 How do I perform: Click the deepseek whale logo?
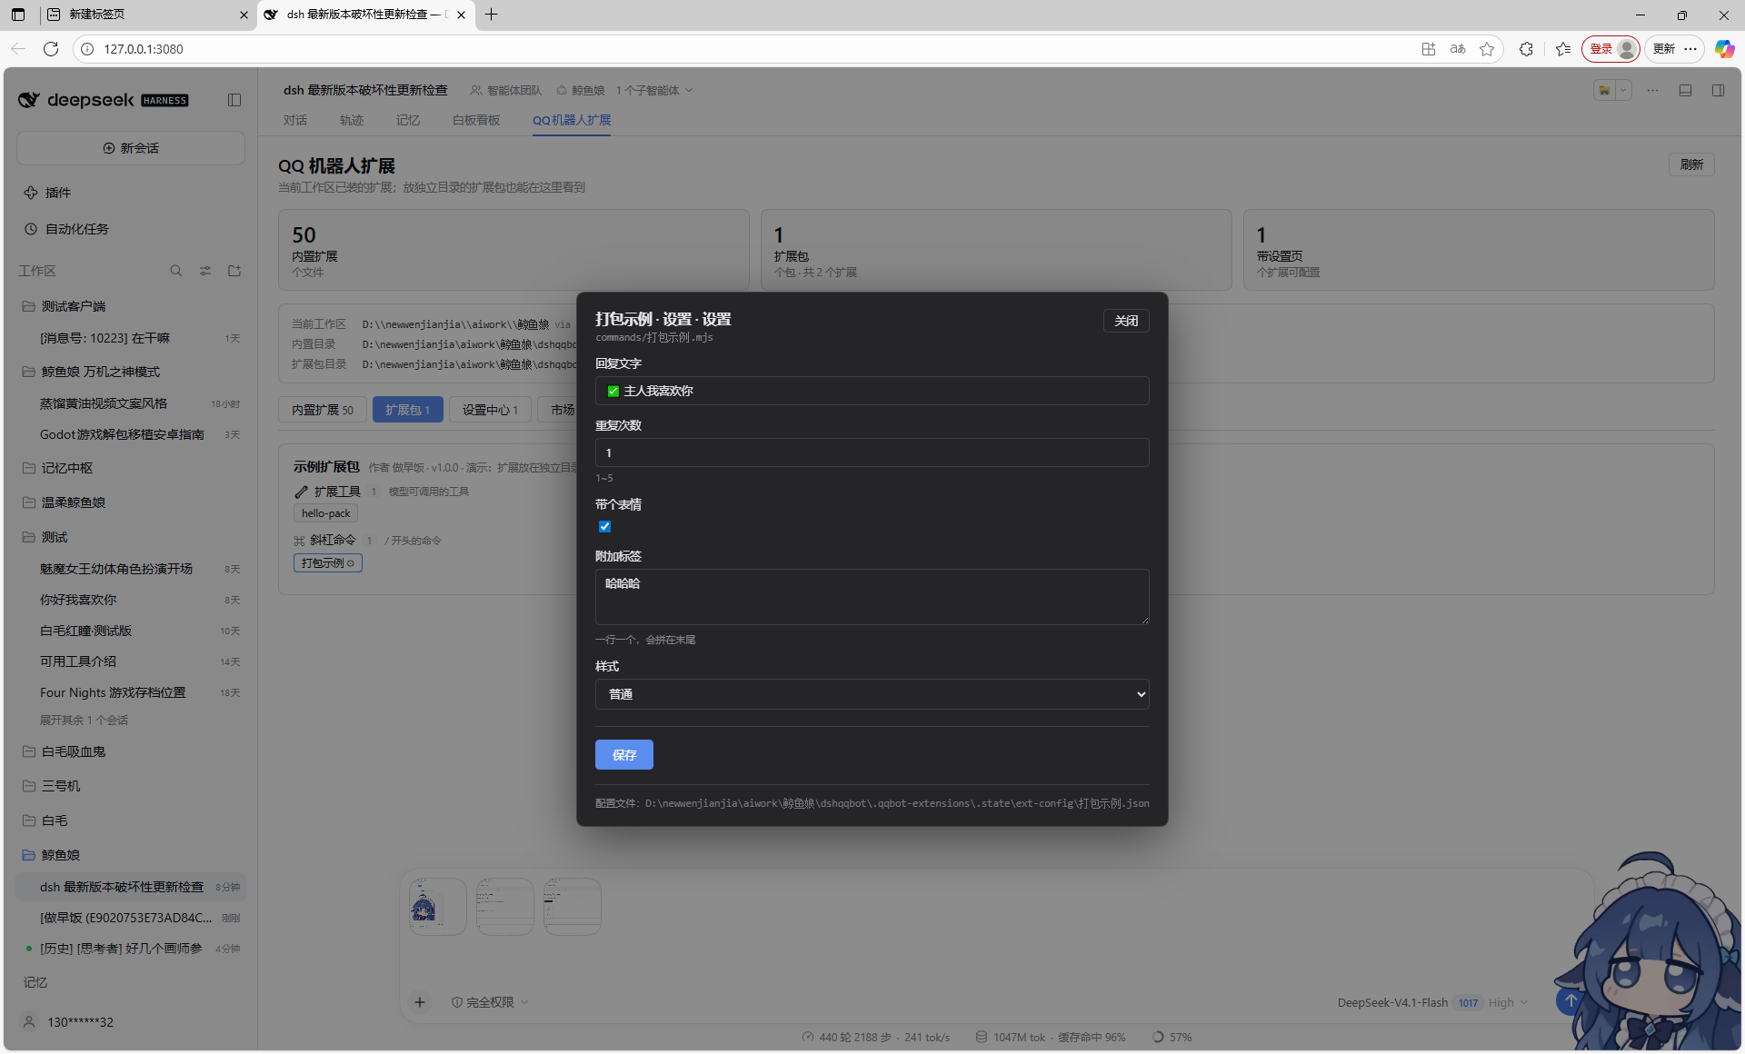pos(28,100)
